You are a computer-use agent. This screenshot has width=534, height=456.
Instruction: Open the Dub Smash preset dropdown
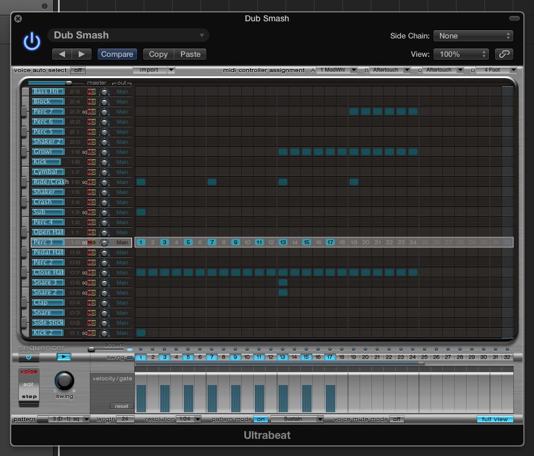[128, 35]
